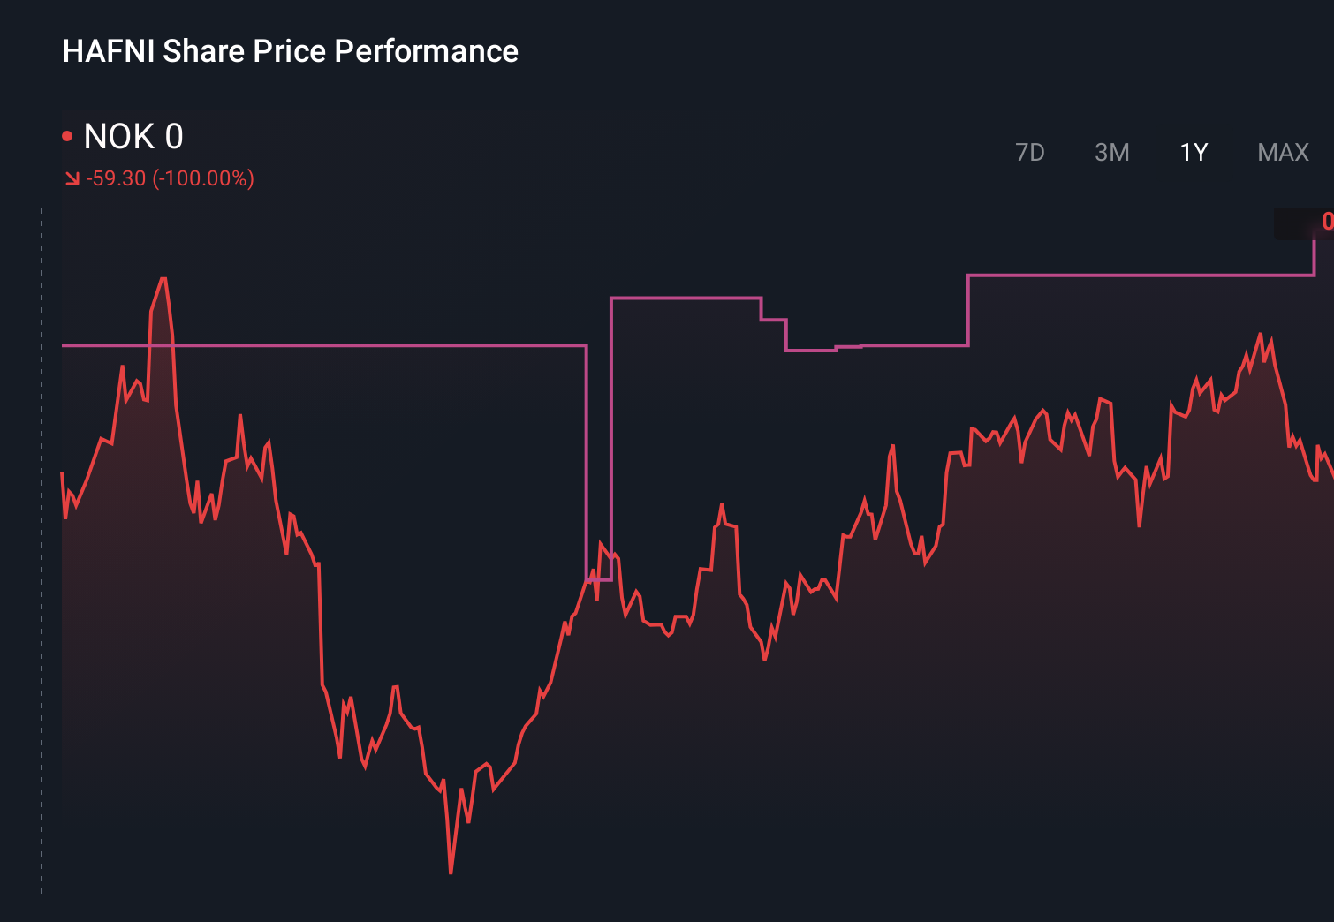
Task: Click the red legend dot next to NOK 0
Action: tap(68, 134)
